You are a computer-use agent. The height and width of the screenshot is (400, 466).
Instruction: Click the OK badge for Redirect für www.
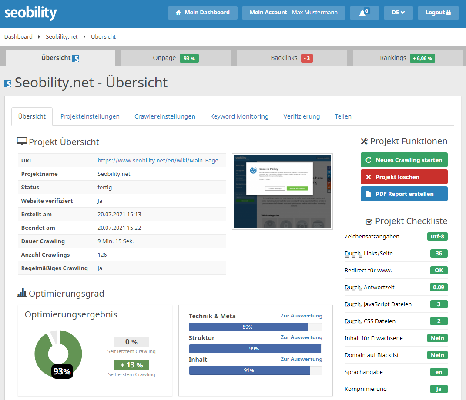click(x=439, y=270)
